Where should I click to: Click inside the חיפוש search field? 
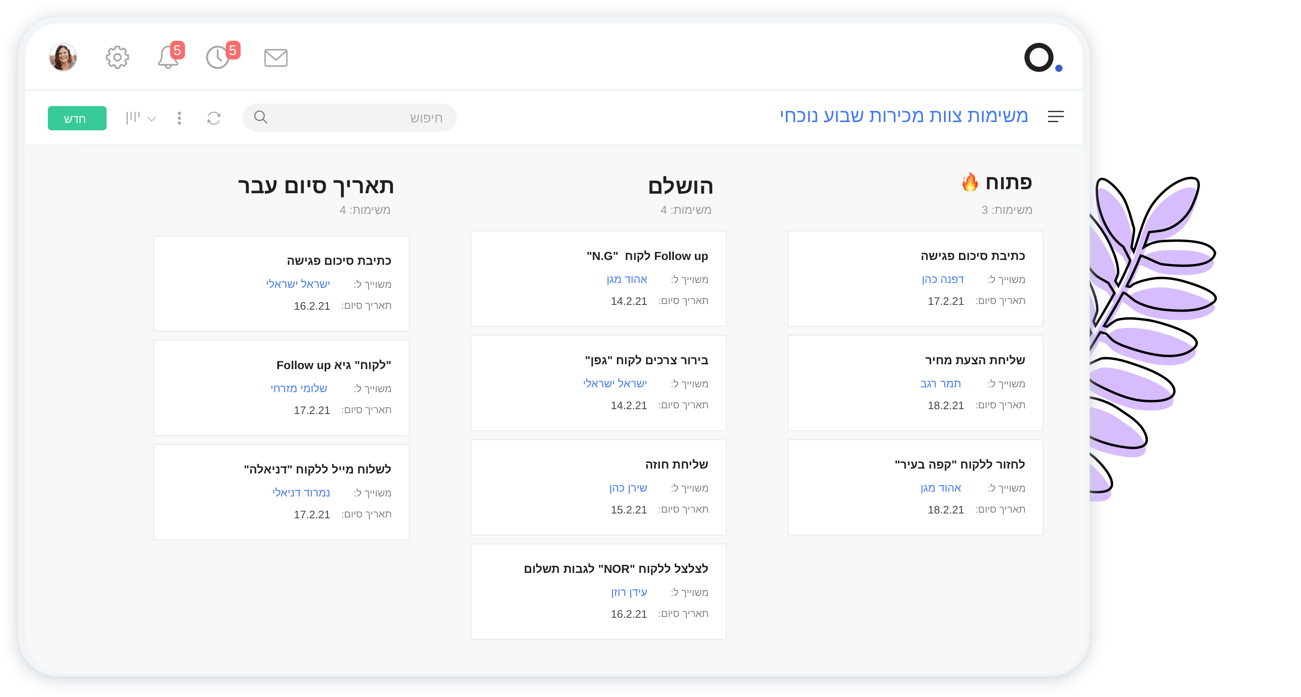pos(353,118)
